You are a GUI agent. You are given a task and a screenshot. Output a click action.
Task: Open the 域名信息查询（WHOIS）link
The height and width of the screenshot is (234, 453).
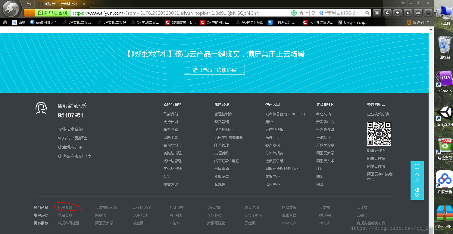point(286,114)
